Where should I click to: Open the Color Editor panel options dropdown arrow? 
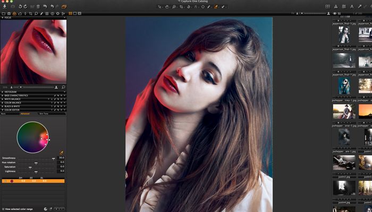click(x=64, y=110)
